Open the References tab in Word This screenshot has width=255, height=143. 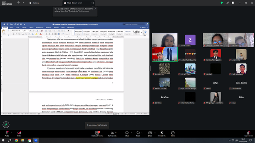coord(40,27)
